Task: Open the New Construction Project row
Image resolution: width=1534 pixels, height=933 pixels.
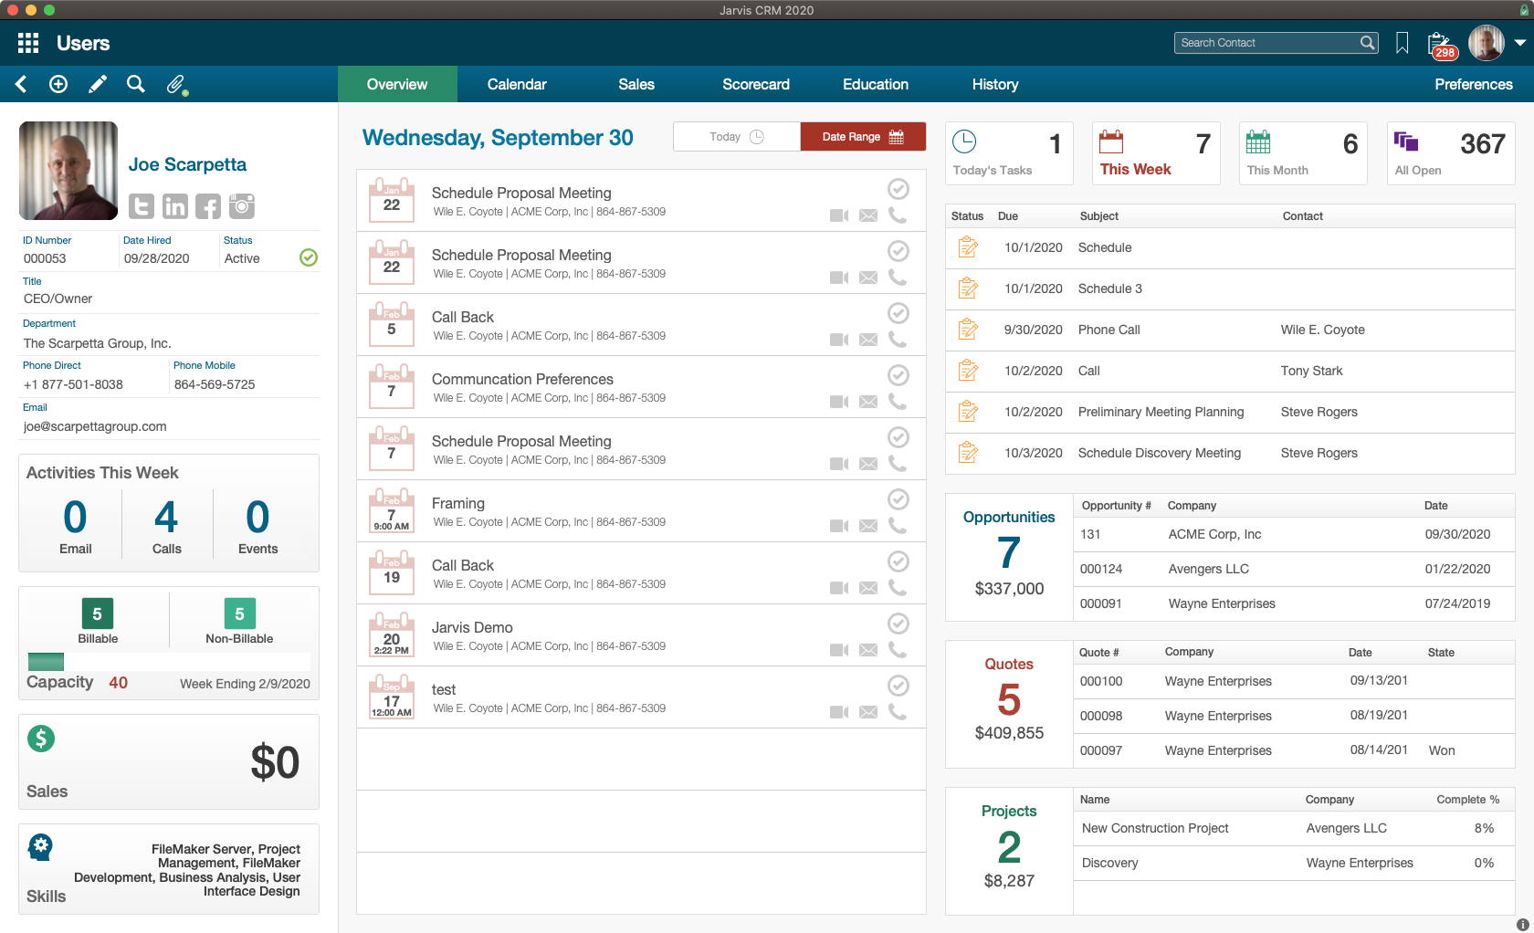Action: [1294, 828]
